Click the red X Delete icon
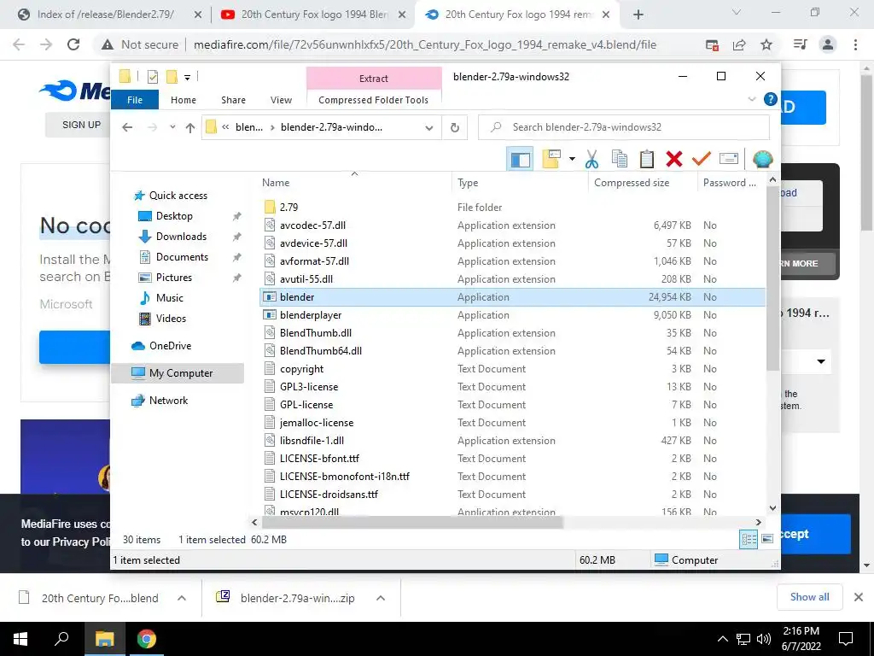Viewport: 874px width, 656px height. (x=674, y=159)
